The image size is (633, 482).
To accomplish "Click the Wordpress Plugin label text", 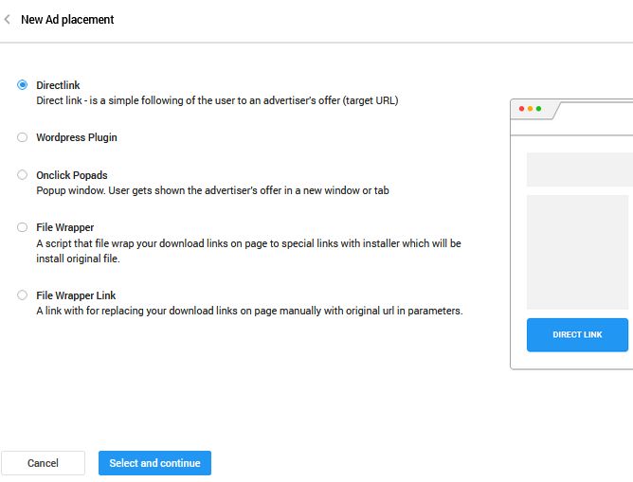I will (x=77, y=137).
